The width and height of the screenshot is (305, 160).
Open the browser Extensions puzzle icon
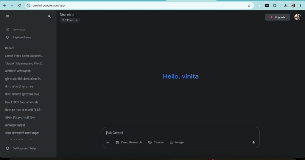point(274,5)
